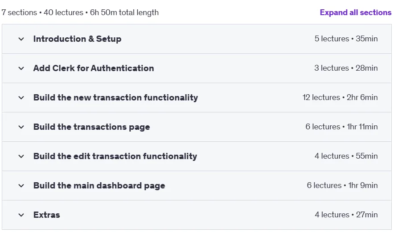The width and height of the screenshot is (394, 232).
Task: Click the 6 lectures • 1hr 9min label
Action: point(342,185)
